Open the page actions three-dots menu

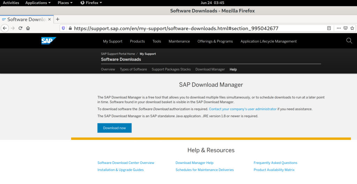click(339, 28)
